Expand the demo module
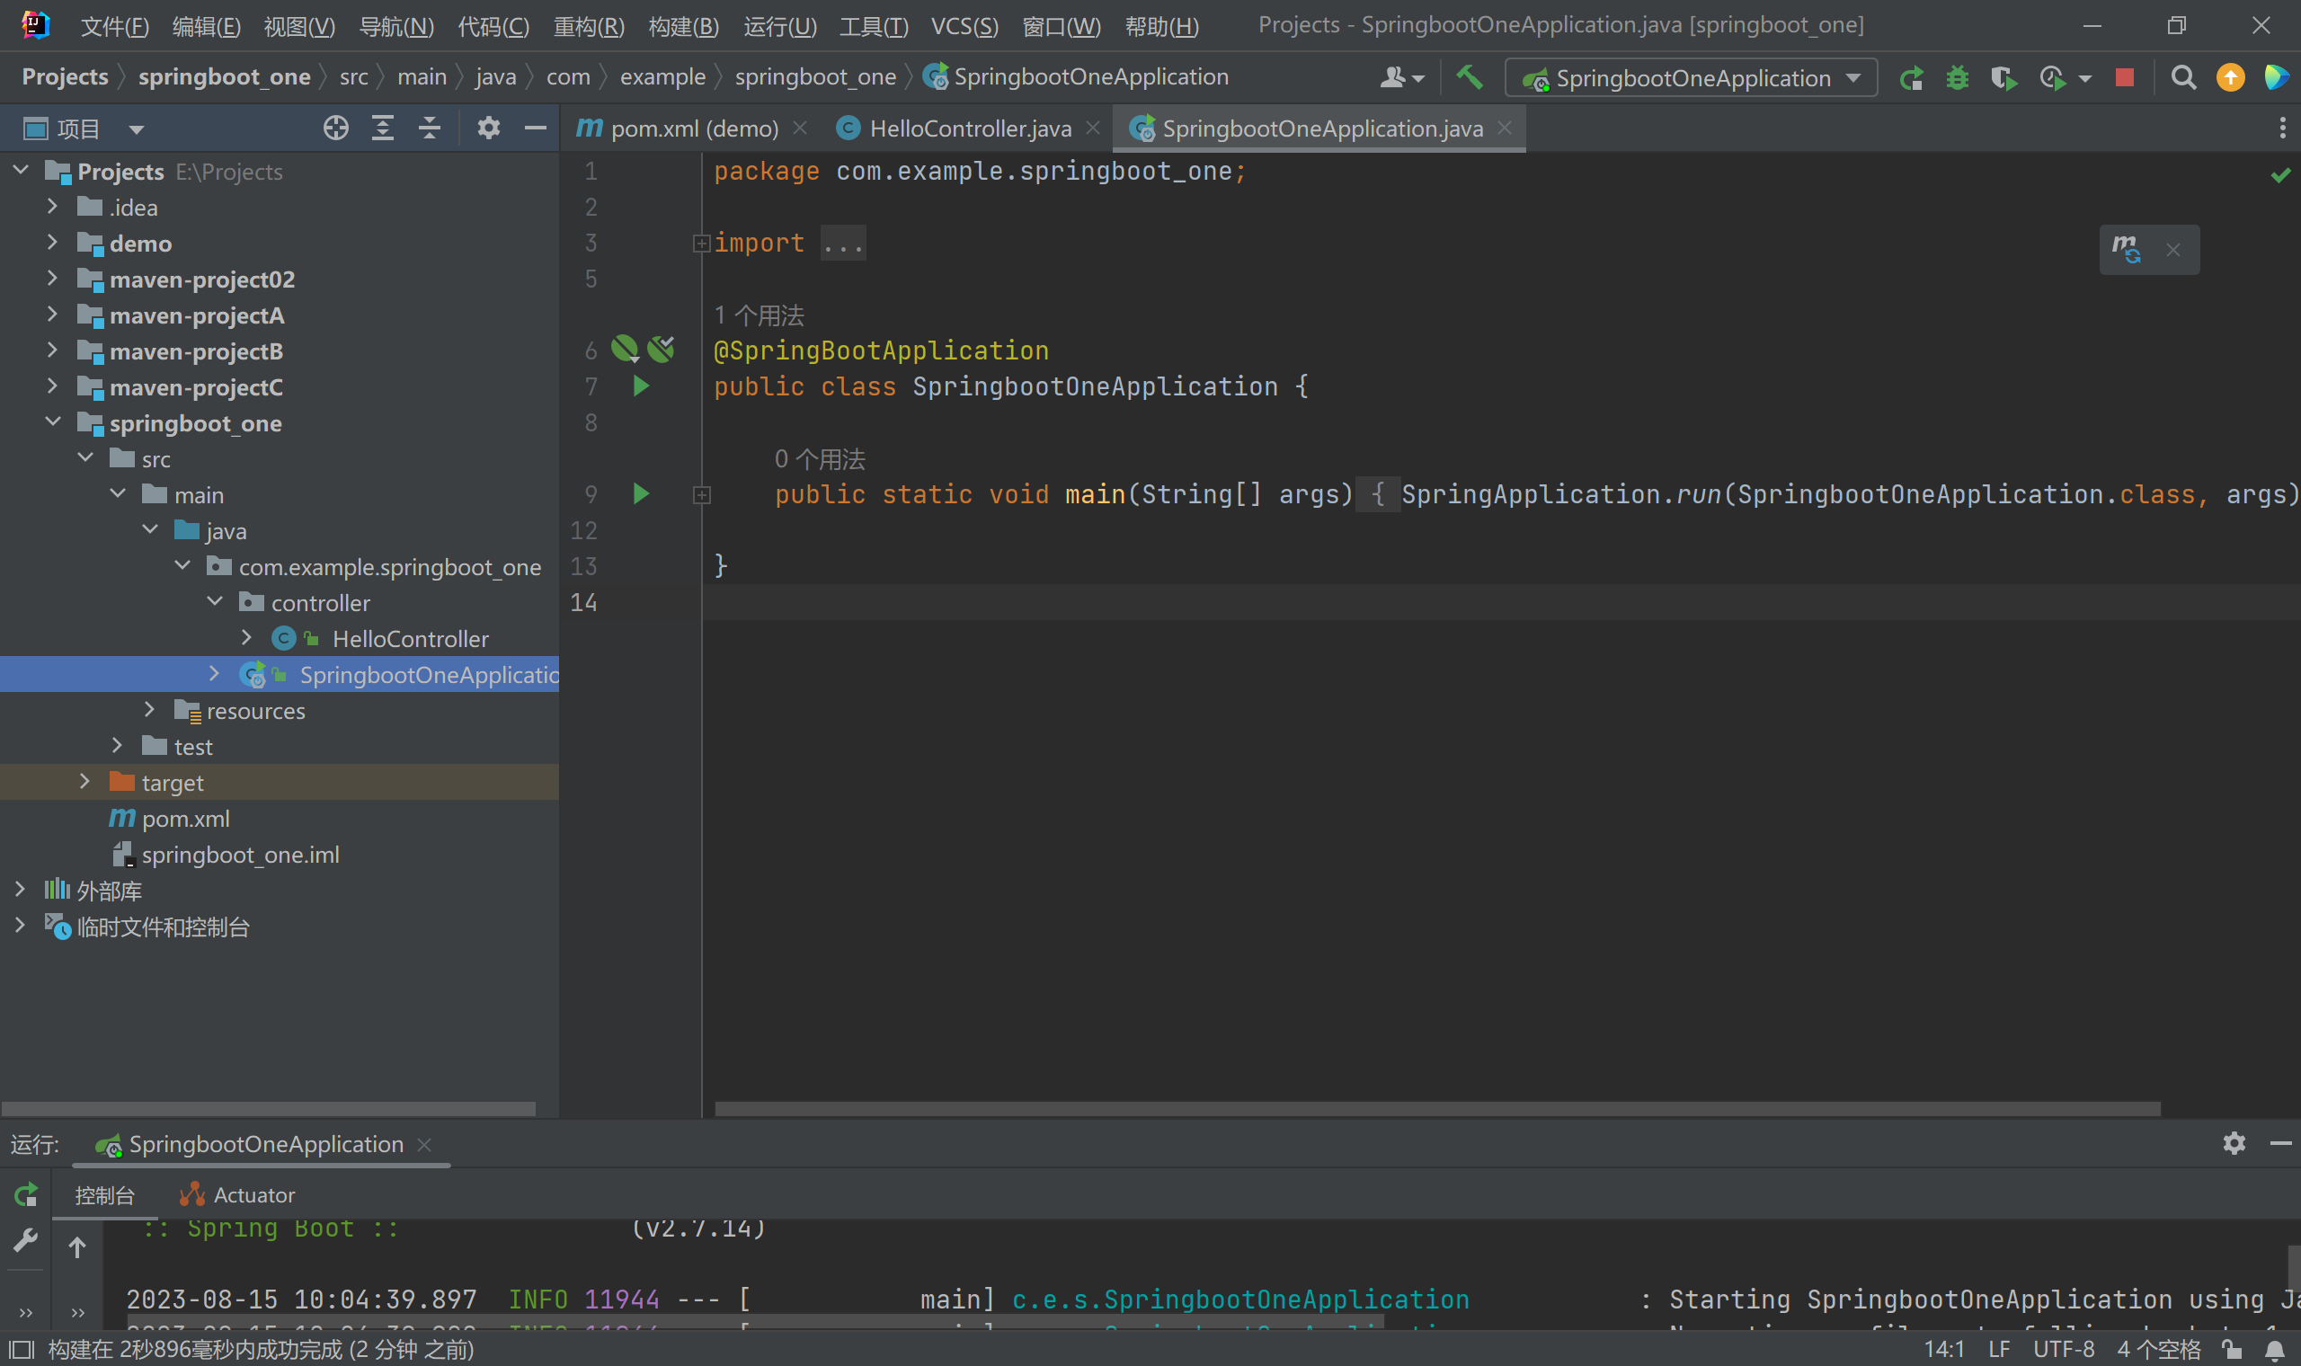Screen dimensions: 2301x1366 click(x=52, y=243)
